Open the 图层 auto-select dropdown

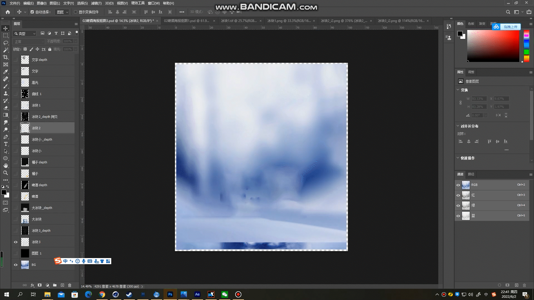(63, 12)
